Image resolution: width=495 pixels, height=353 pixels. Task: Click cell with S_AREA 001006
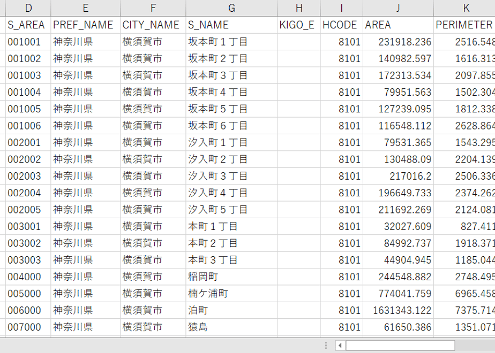28,126
